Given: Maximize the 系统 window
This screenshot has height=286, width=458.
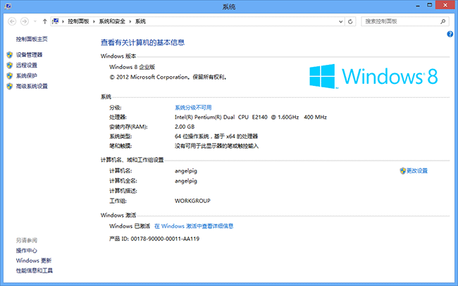Looking at the screenshot, I should click(429, 5).
